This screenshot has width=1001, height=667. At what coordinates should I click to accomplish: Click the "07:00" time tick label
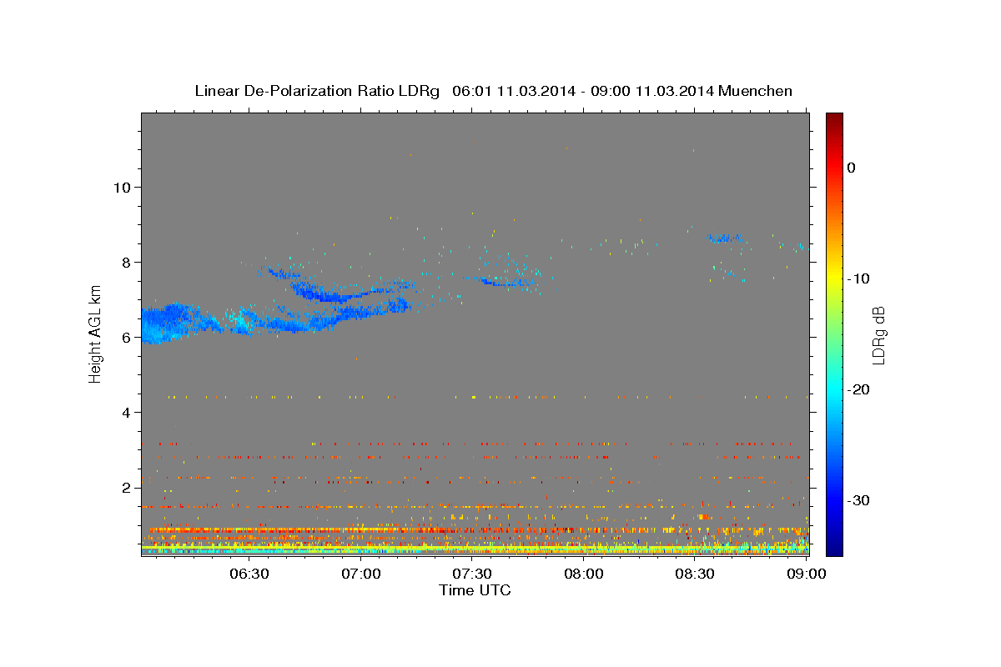361,574
